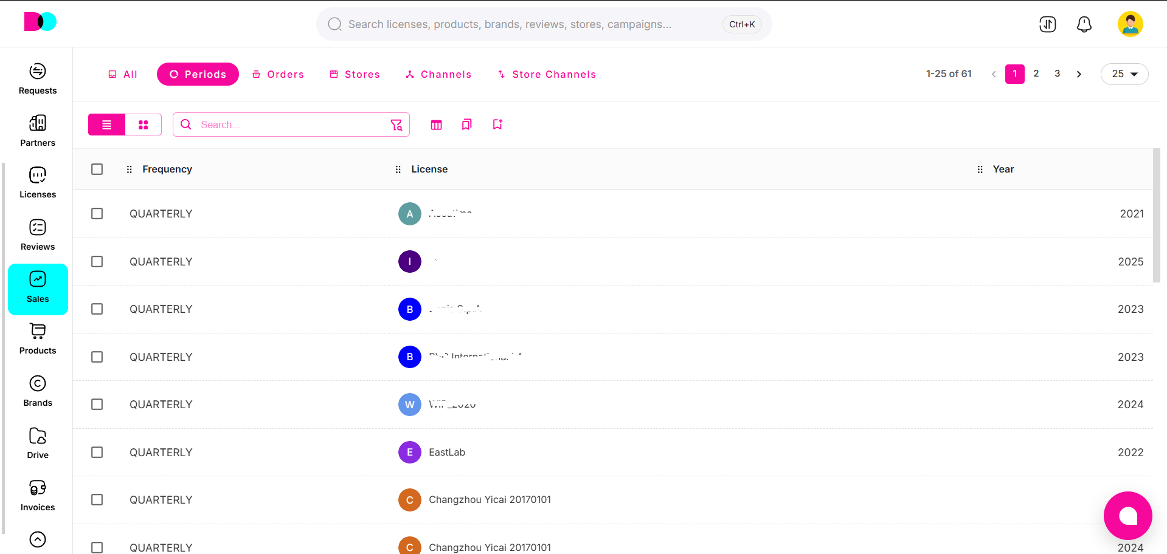Open the EastLab license
1167x554 pixels.
click(x=447, y=453)
